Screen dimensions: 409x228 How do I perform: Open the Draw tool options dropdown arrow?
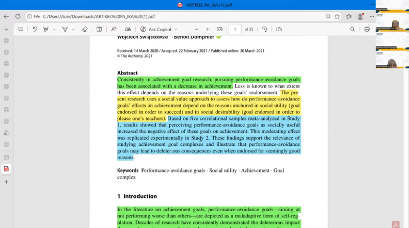coord(73,30)
